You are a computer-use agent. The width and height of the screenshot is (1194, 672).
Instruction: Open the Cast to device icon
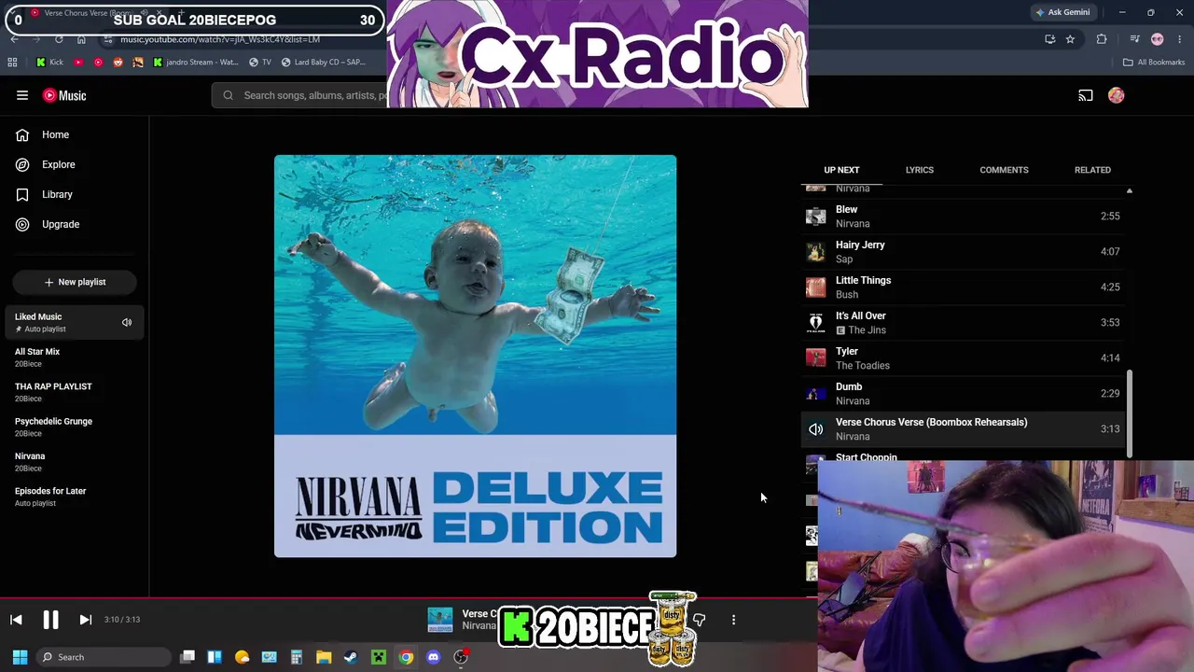coord(1086,95)
